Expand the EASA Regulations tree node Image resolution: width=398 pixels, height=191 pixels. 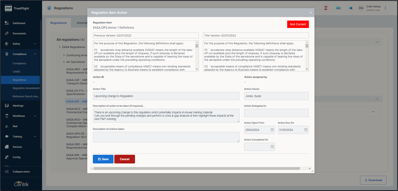click(x=60, y=47)
